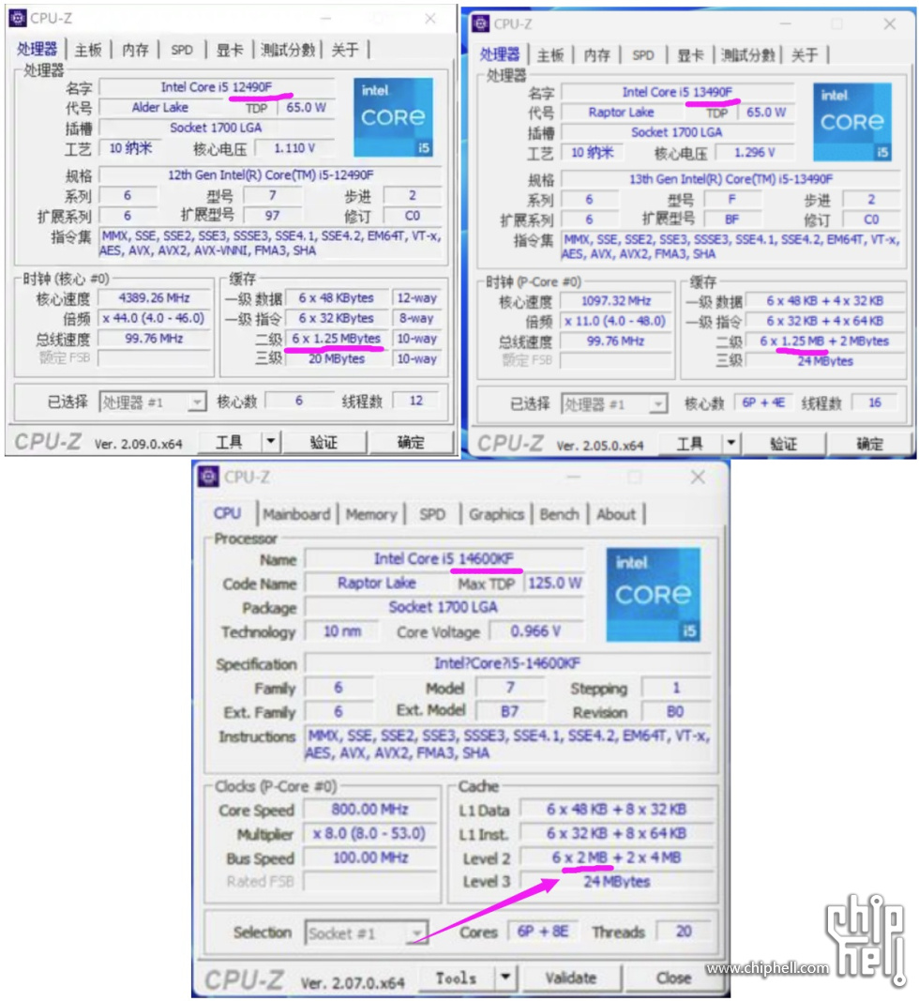Open the Mainboard tab

(x=296, y=514)
